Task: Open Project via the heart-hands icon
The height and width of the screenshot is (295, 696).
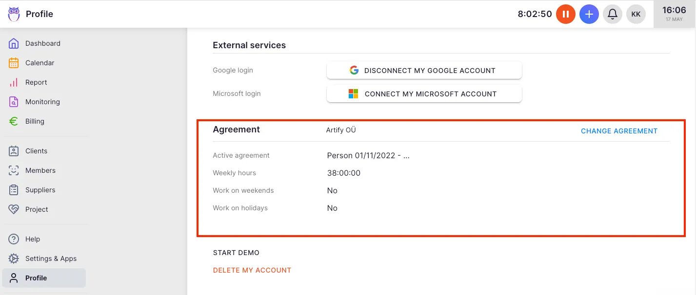Action: (x=15, y=209)
